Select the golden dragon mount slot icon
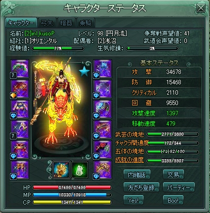Screen dimensions: 210x213 click(61, 170)
